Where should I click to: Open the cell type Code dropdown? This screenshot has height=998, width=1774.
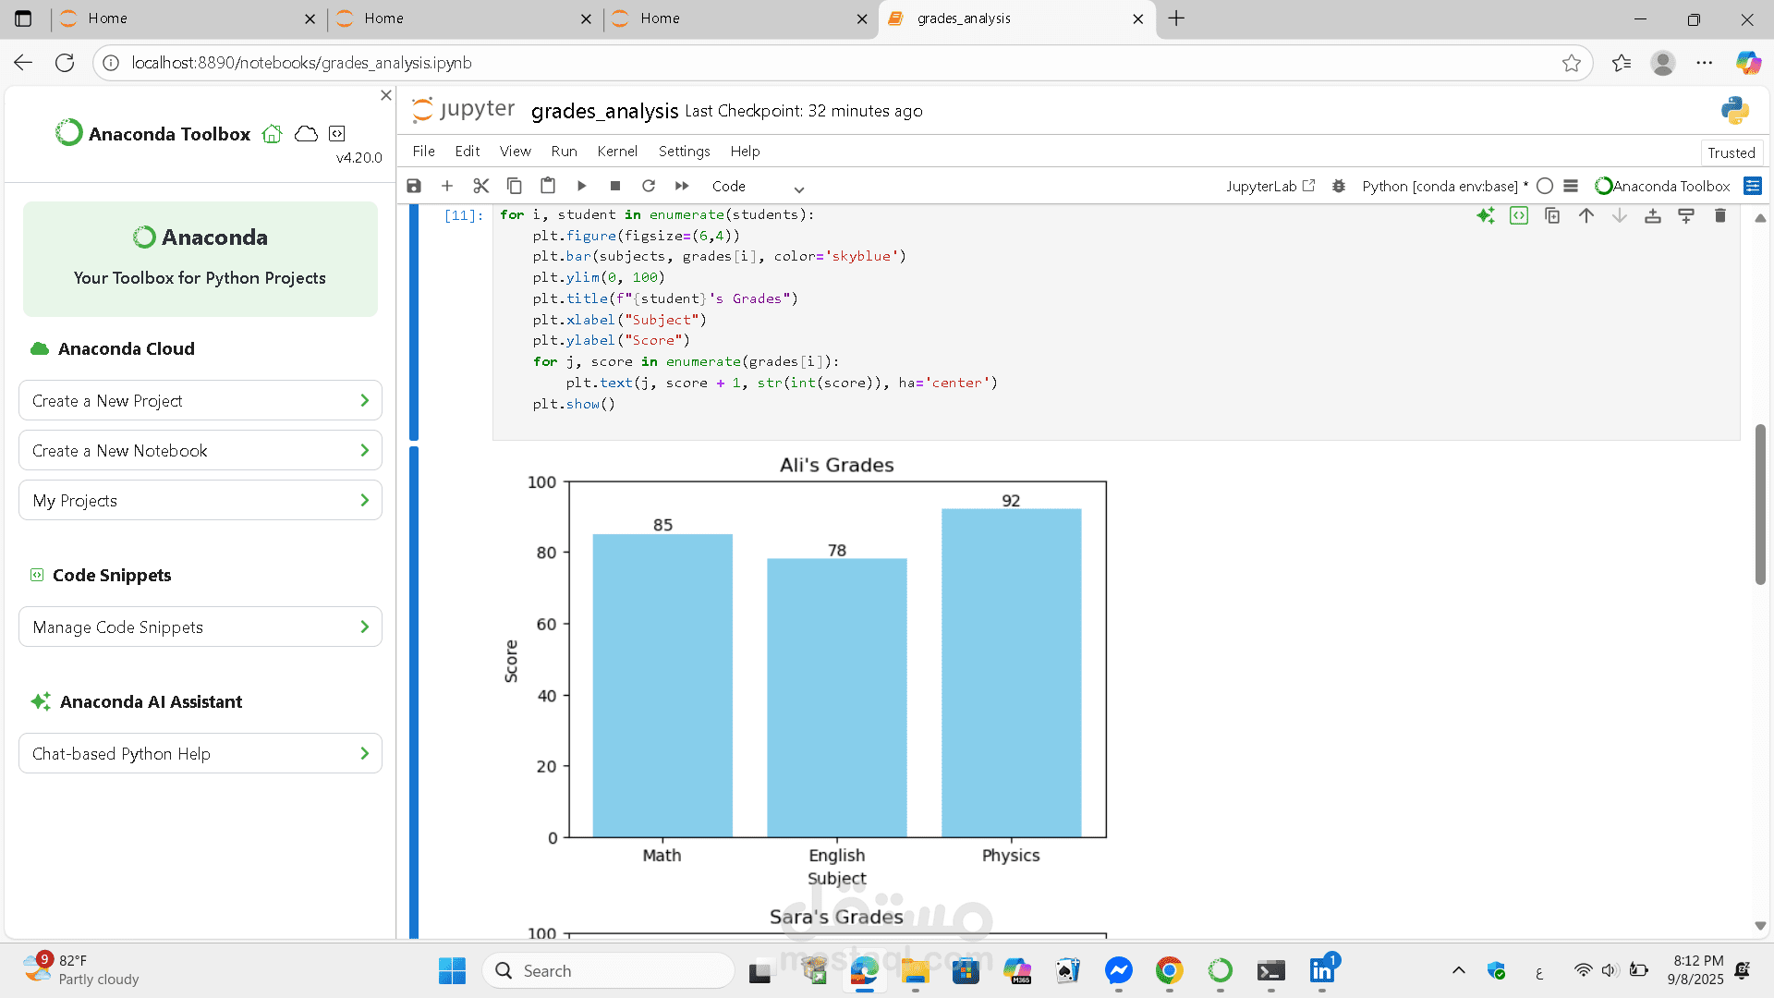point(758,187)
